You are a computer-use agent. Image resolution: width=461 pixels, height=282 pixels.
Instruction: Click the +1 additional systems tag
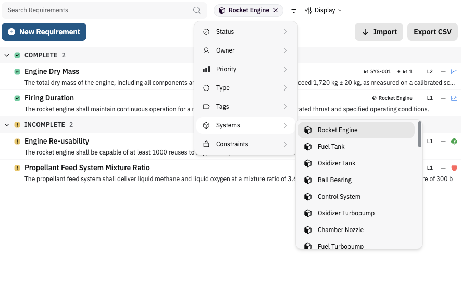click(405, 72)
